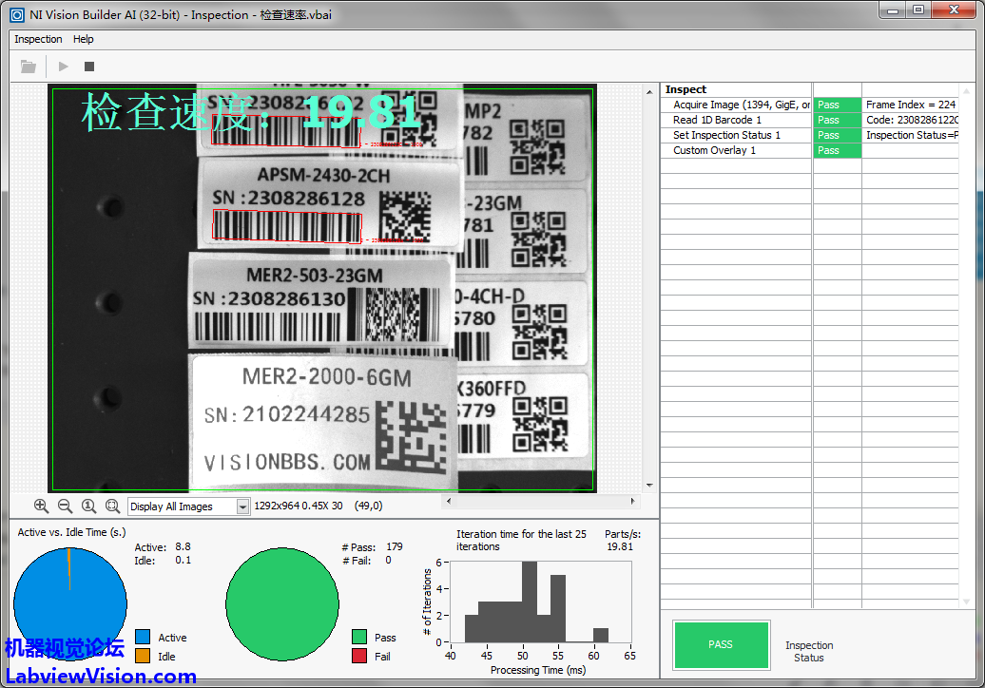Image resolution: width=985 pixels, height=688 pixels.
Task: Open the Help menu
Action: pyautogui.click(x=84, y=39)
